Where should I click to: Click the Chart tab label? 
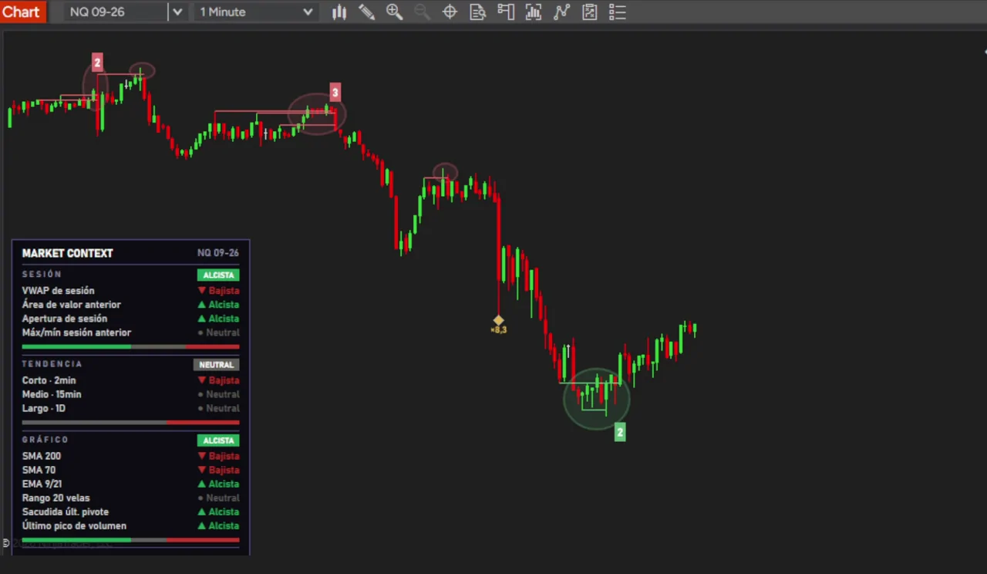click(x=21, y=12)
